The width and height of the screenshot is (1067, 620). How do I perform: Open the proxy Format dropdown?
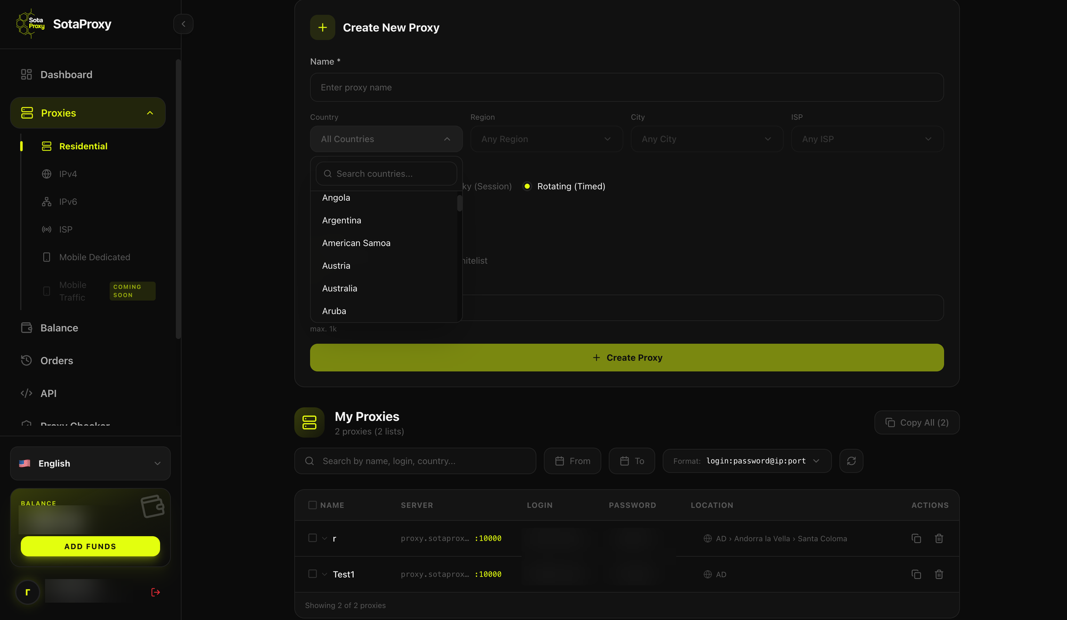(747, 461)
